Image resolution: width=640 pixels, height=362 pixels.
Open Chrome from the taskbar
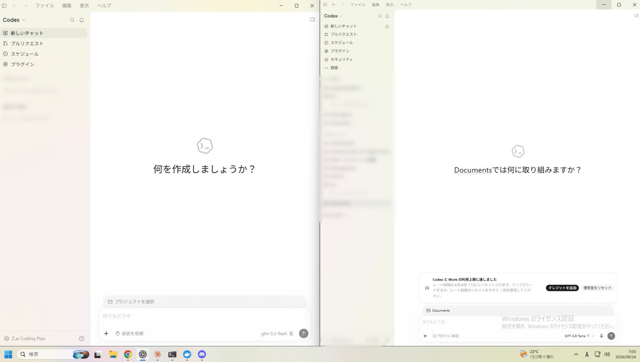[128, 354]
